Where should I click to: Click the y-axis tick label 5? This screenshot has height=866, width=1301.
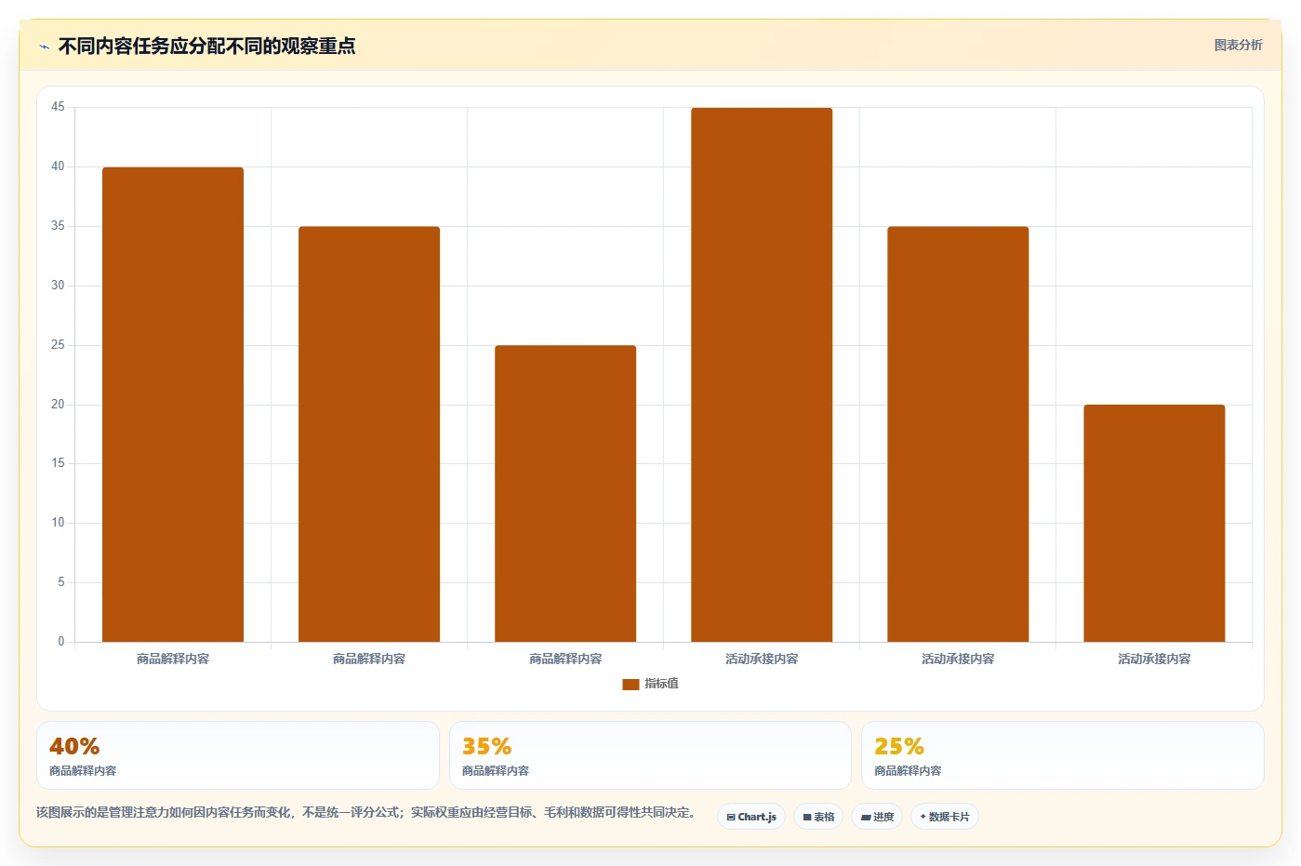tap(61, 582)
